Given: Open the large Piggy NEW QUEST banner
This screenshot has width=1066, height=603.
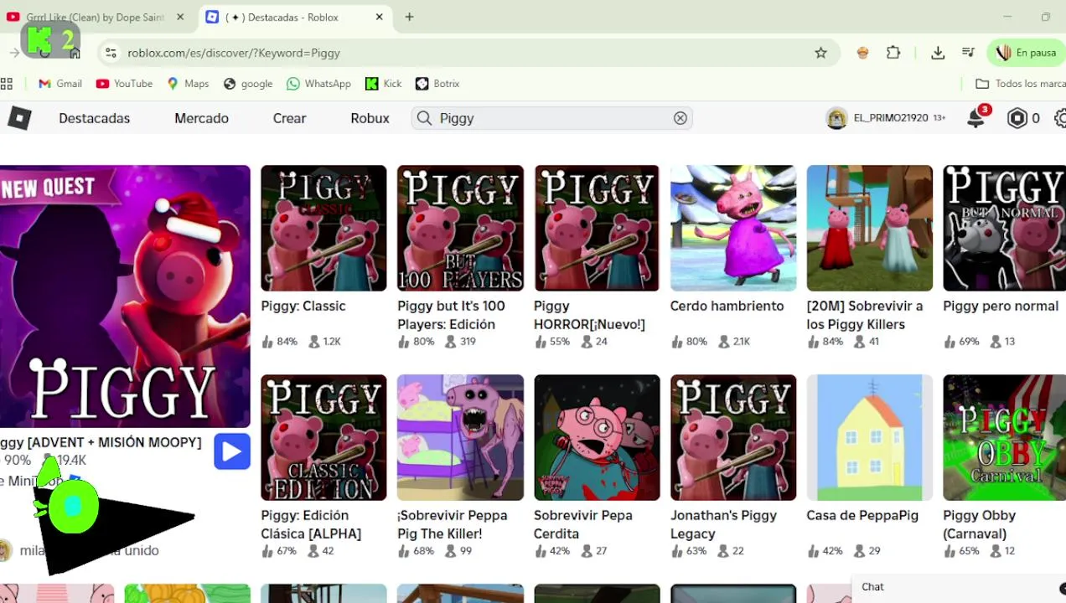Looking at the screenshot, I should pos(125,296).
